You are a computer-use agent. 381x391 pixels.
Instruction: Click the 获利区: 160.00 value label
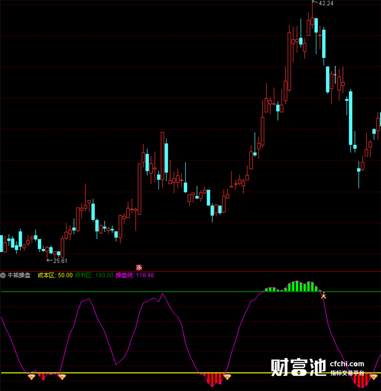click(x=94, y=275)
